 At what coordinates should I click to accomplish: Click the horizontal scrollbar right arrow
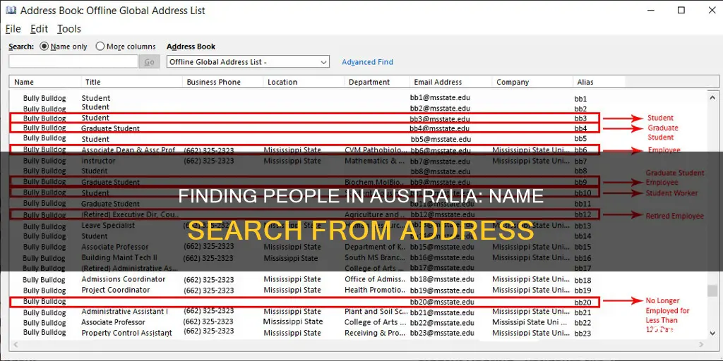coord(702,344)
